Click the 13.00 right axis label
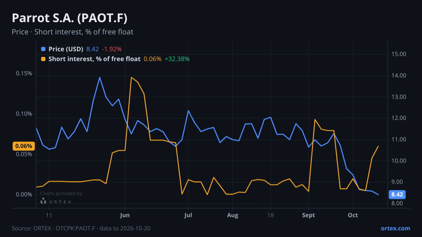 click(398, 97)
